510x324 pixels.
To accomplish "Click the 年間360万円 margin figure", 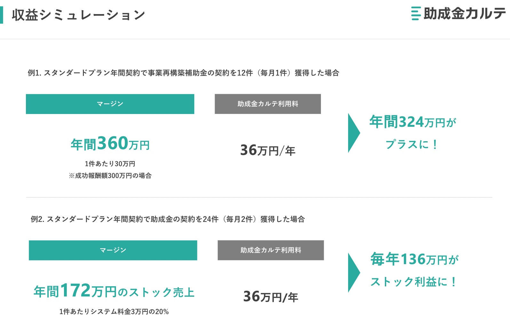I will coord(110,143).
